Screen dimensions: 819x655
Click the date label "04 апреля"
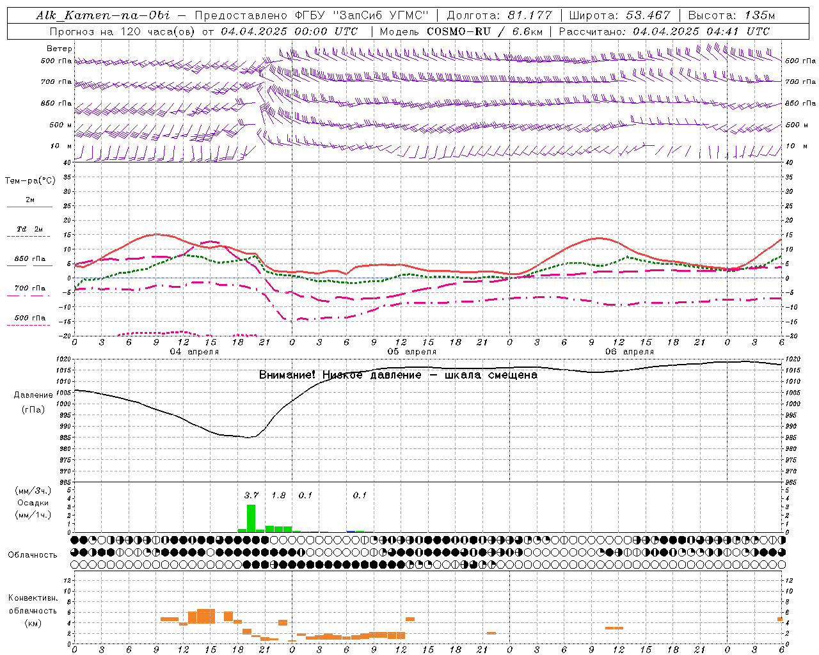click(x=194, y=352)
